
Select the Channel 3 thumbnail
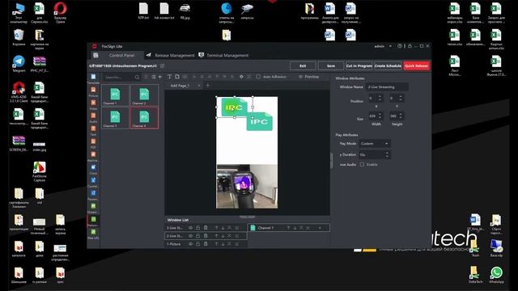[x=115, y=118]
